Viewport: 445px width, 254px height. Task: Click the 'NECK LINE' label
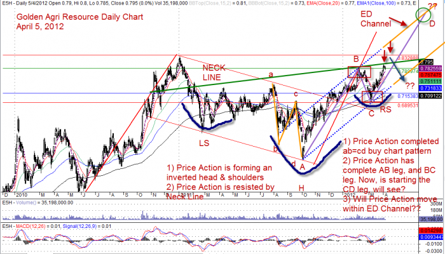214,72
